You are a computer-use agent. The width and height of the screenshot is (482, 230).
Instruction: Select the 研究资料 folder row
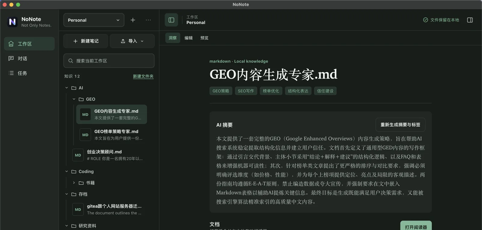tap(109, 226)
